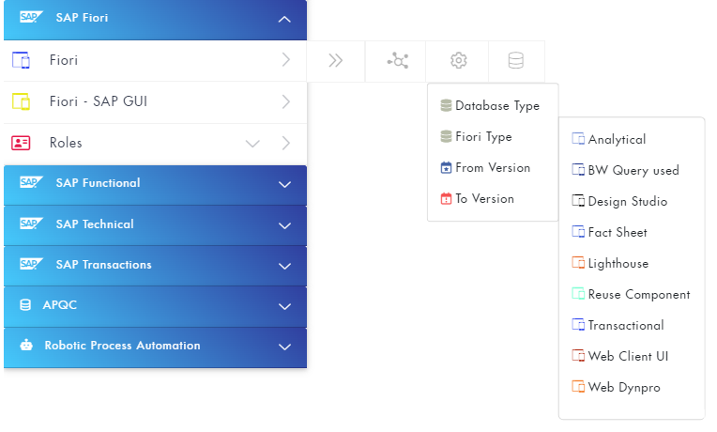Screen dimensions: 717x432
Task: Click the From Version calendar icon
Action: [x=446, y=167]
